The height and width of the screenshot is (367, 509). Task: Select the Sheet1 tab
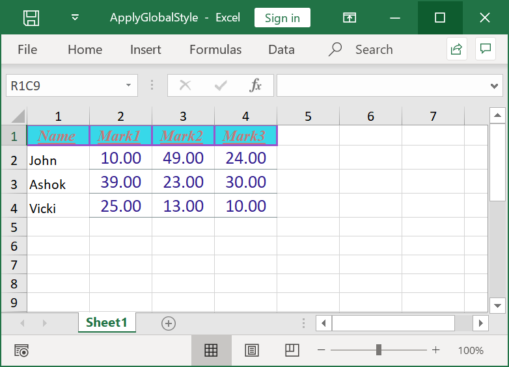point(107,323)
